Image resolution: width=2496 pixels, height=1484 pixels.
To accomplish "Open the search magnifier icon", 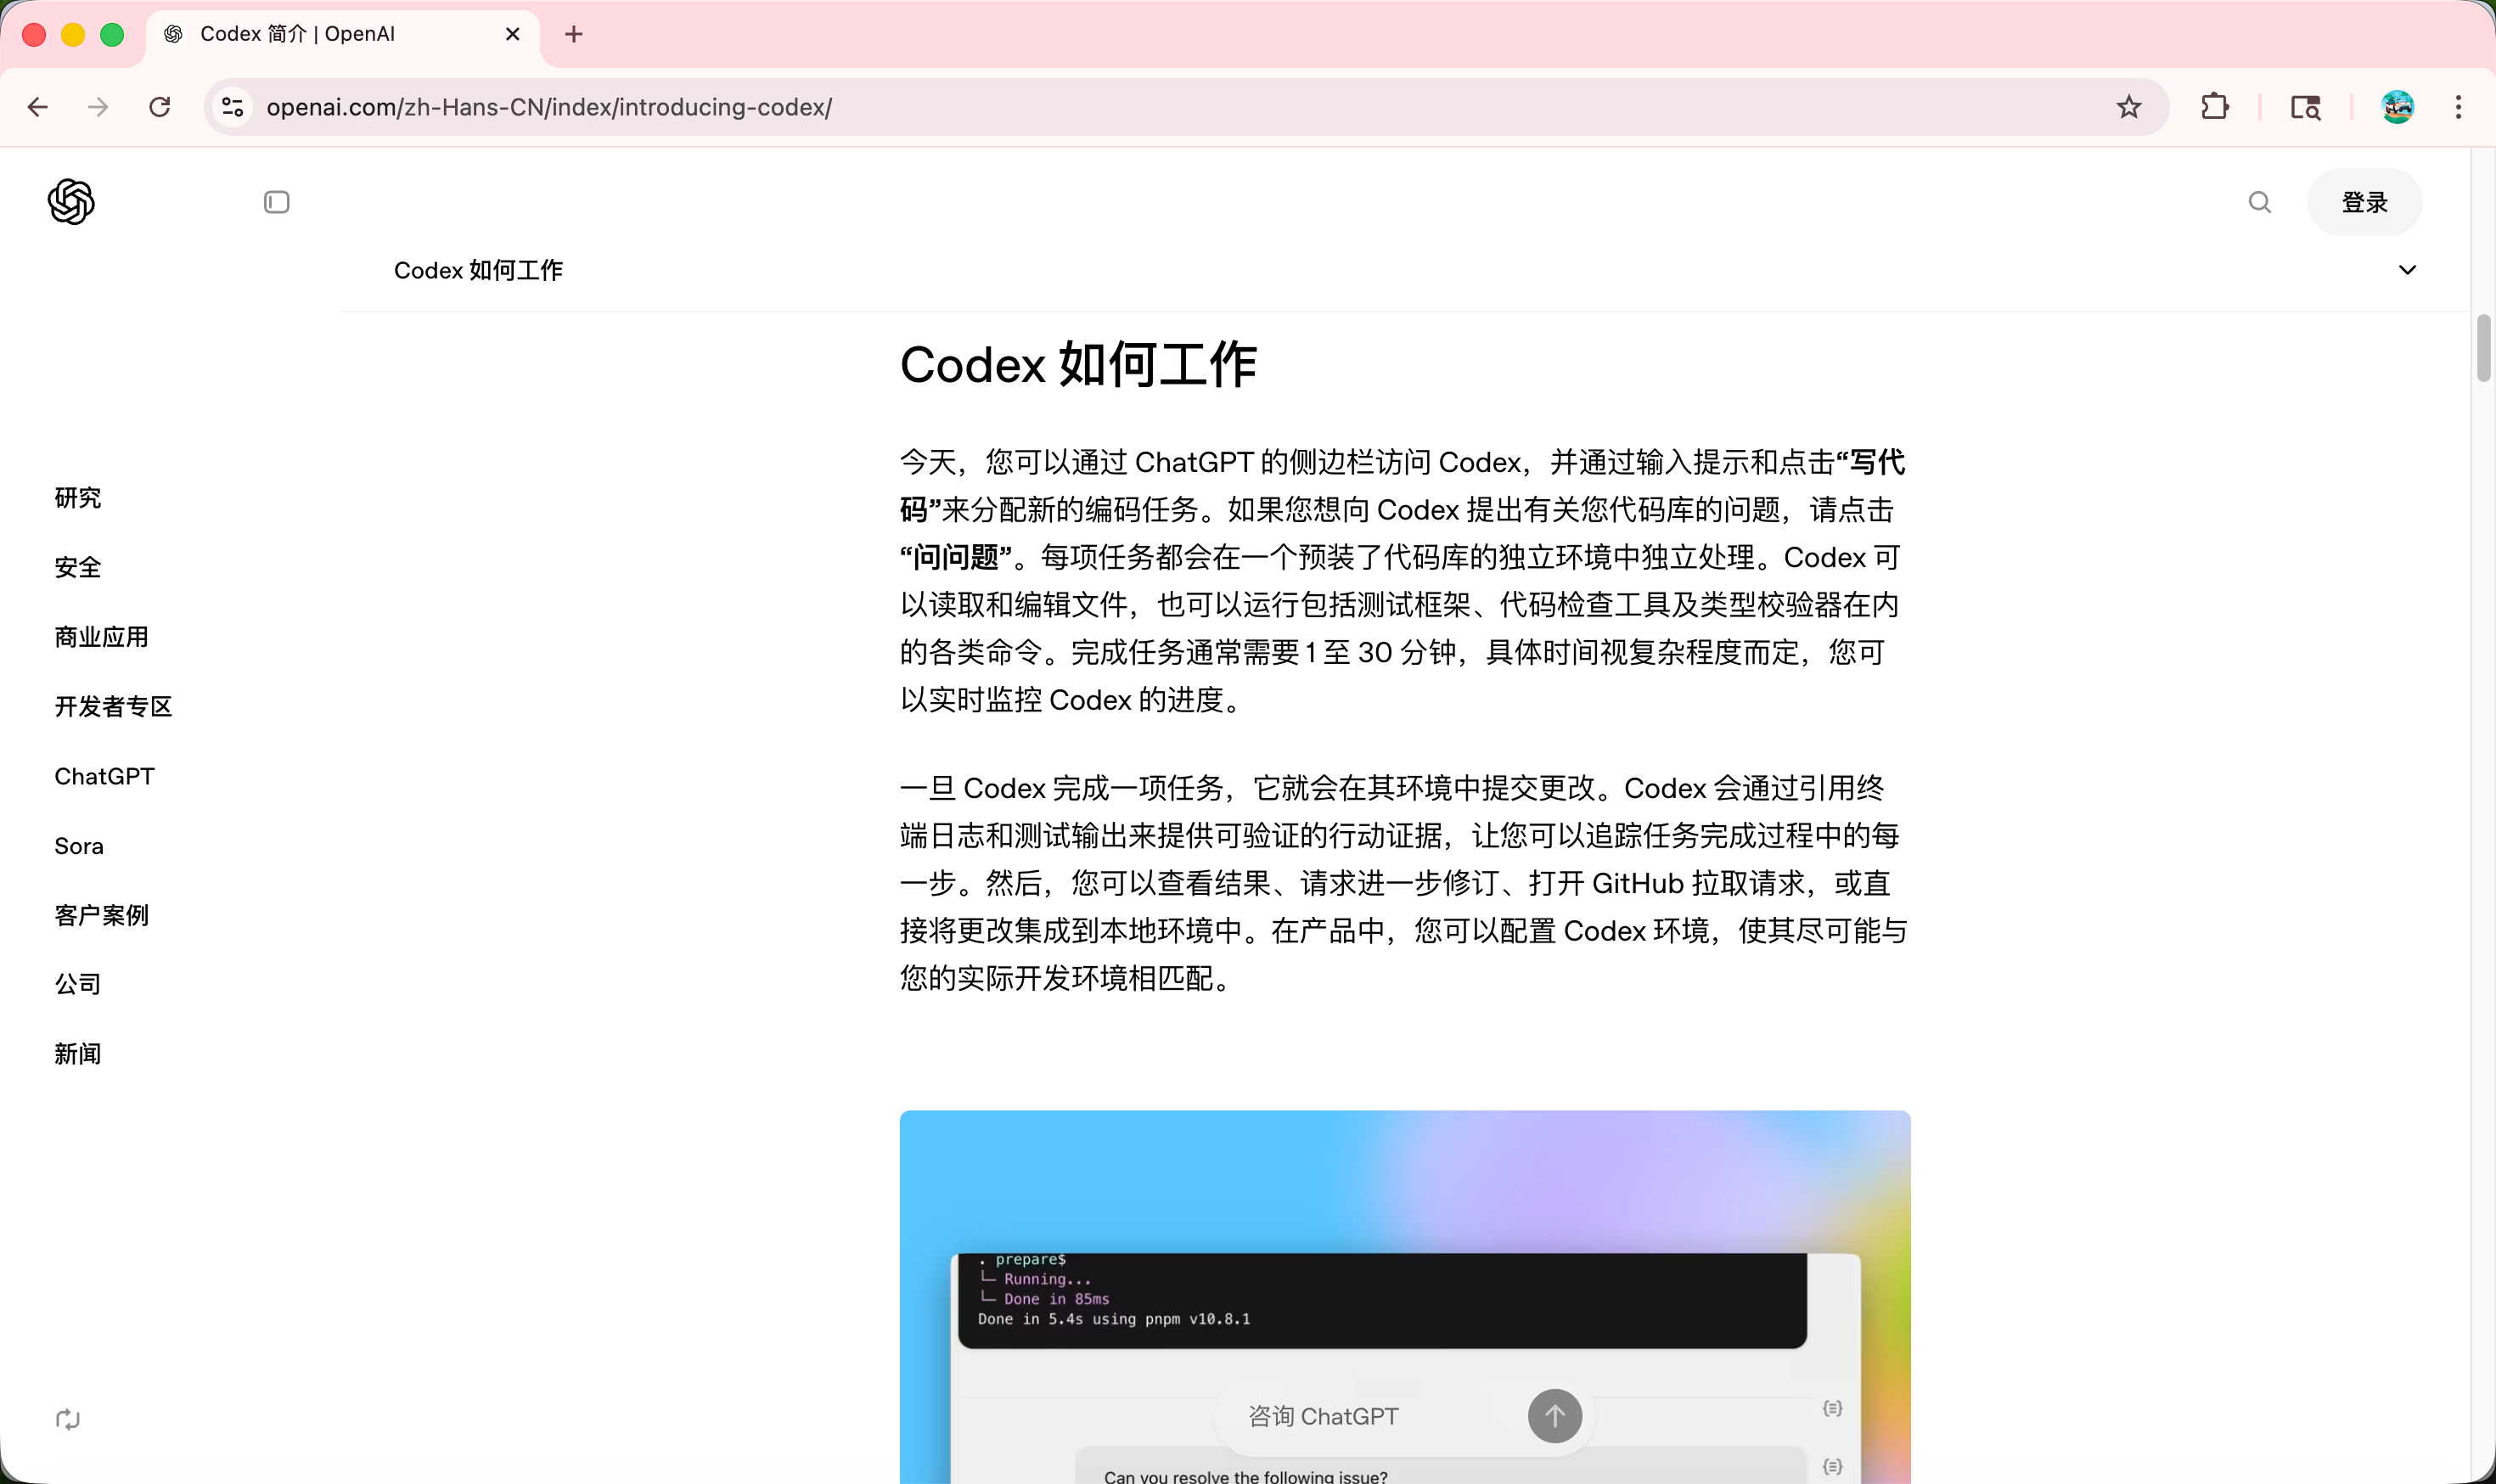I will pos(2259,202).
